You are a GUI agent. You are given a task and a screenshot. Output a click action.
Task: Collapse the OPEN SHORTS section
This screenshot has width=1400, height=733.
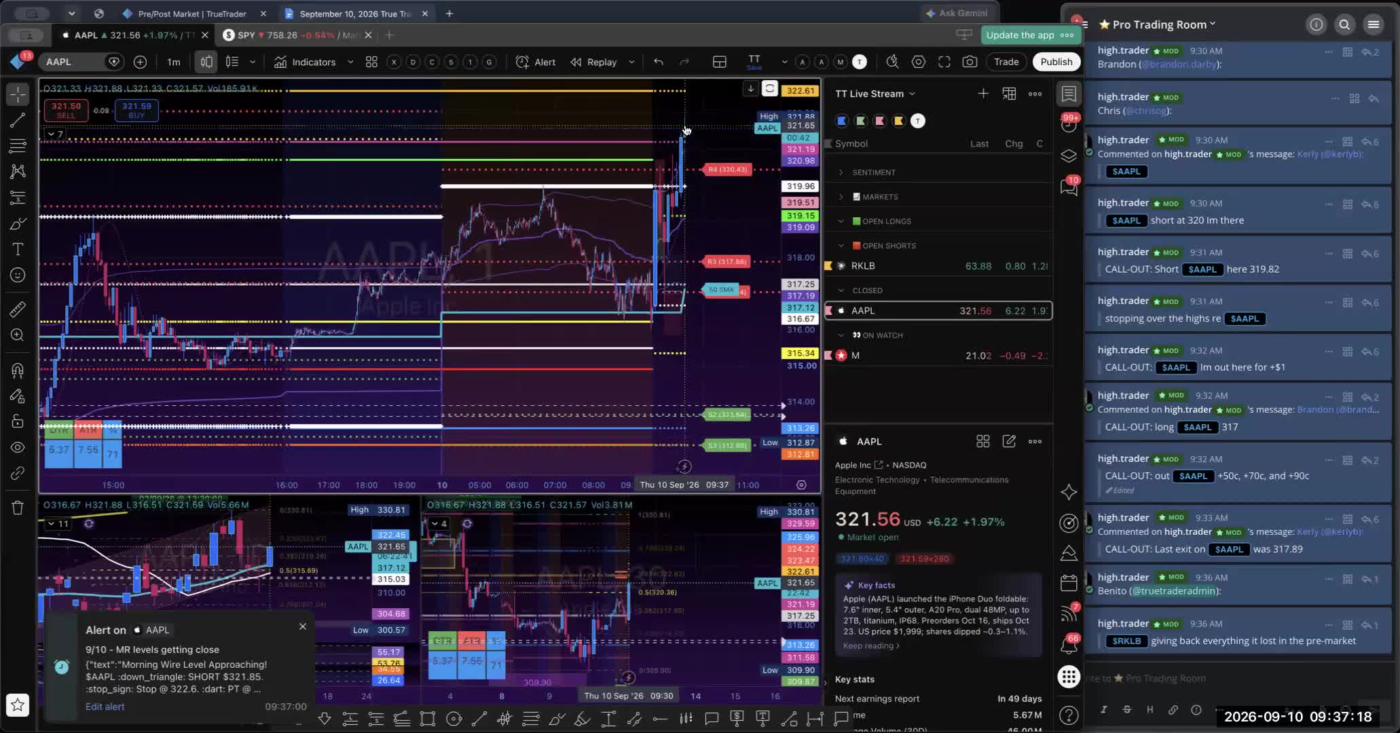841,246
